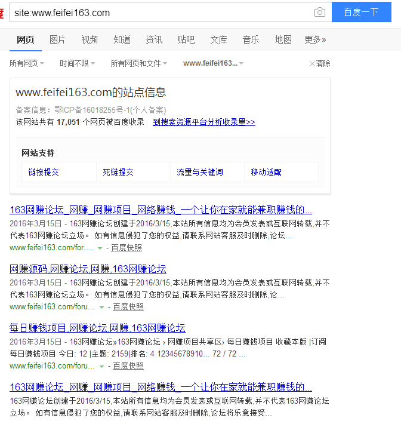This screenshot has width=401, height=421.
Task: Select the 音乐 tab
Action: click(x=251, y=40)
